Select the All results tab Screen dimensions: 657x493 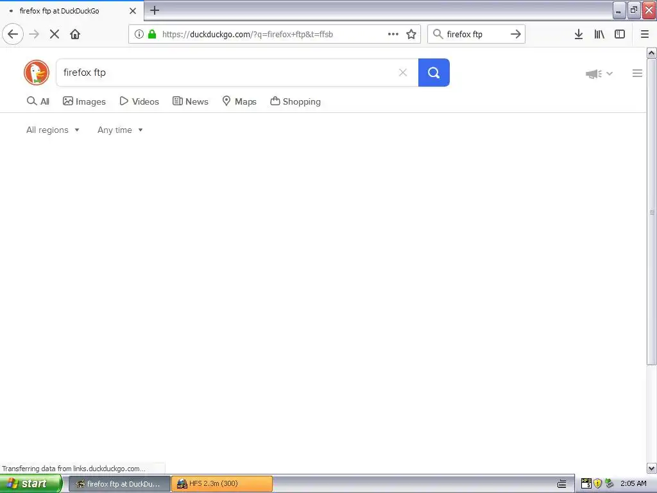coord(38,101)
